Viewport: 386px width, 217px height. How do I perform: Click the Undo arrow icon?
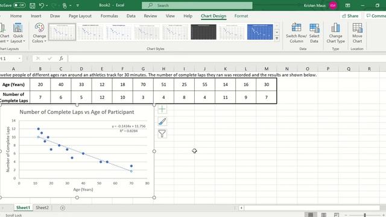click(42, 5)
